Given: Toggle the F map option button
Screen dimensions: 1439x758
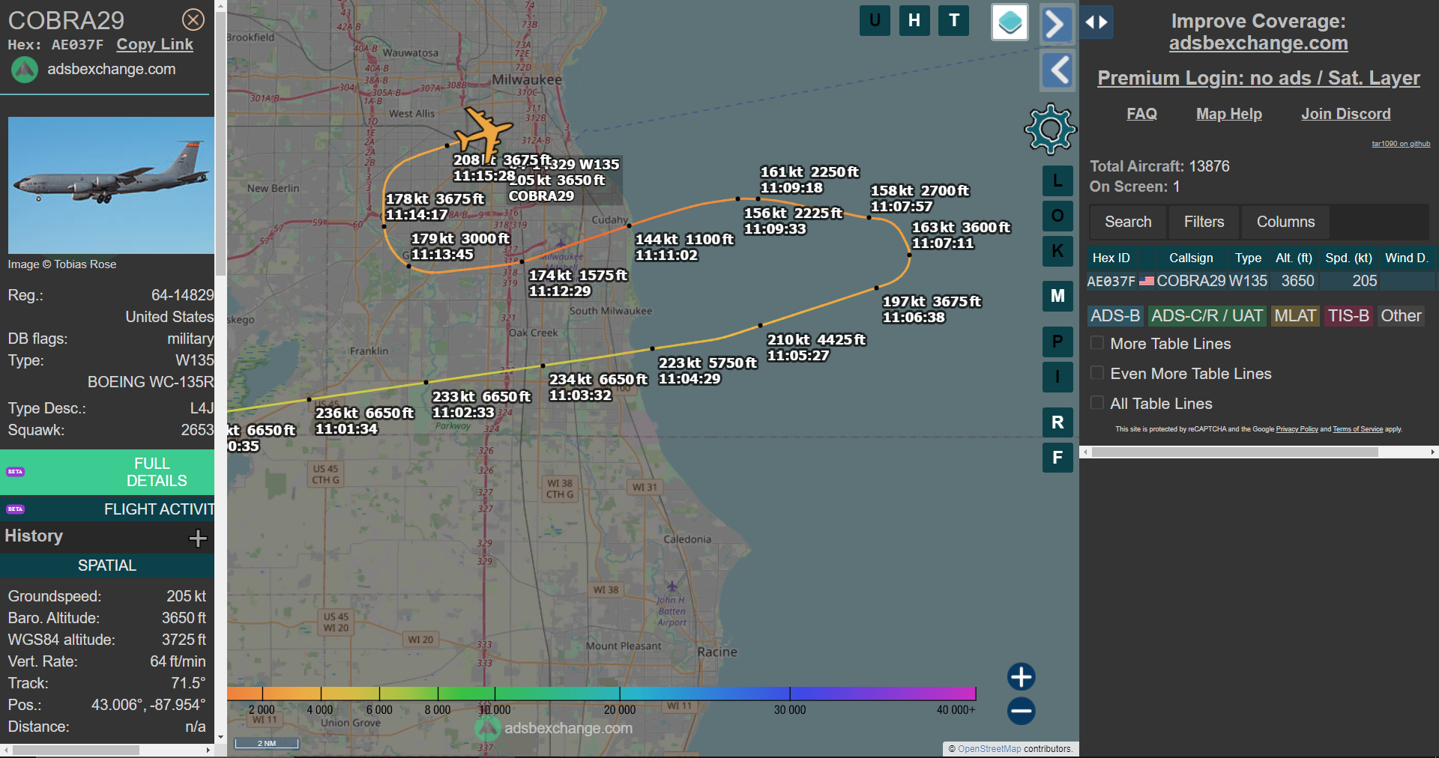Looking at the screenshot, I should coord(1058,458).
